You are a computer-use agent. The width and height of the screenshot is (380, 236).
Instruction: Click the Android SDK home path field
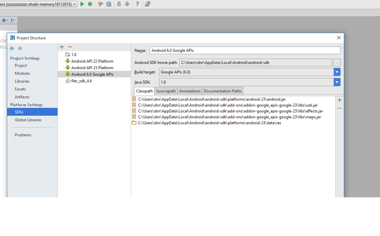point(255,62)
